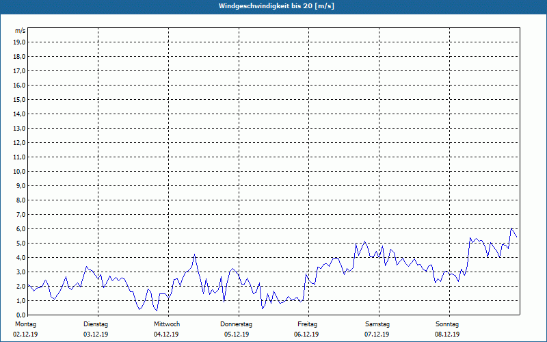
Task: Select the Mittwoch day label
Action: click(x=167, y=324)
